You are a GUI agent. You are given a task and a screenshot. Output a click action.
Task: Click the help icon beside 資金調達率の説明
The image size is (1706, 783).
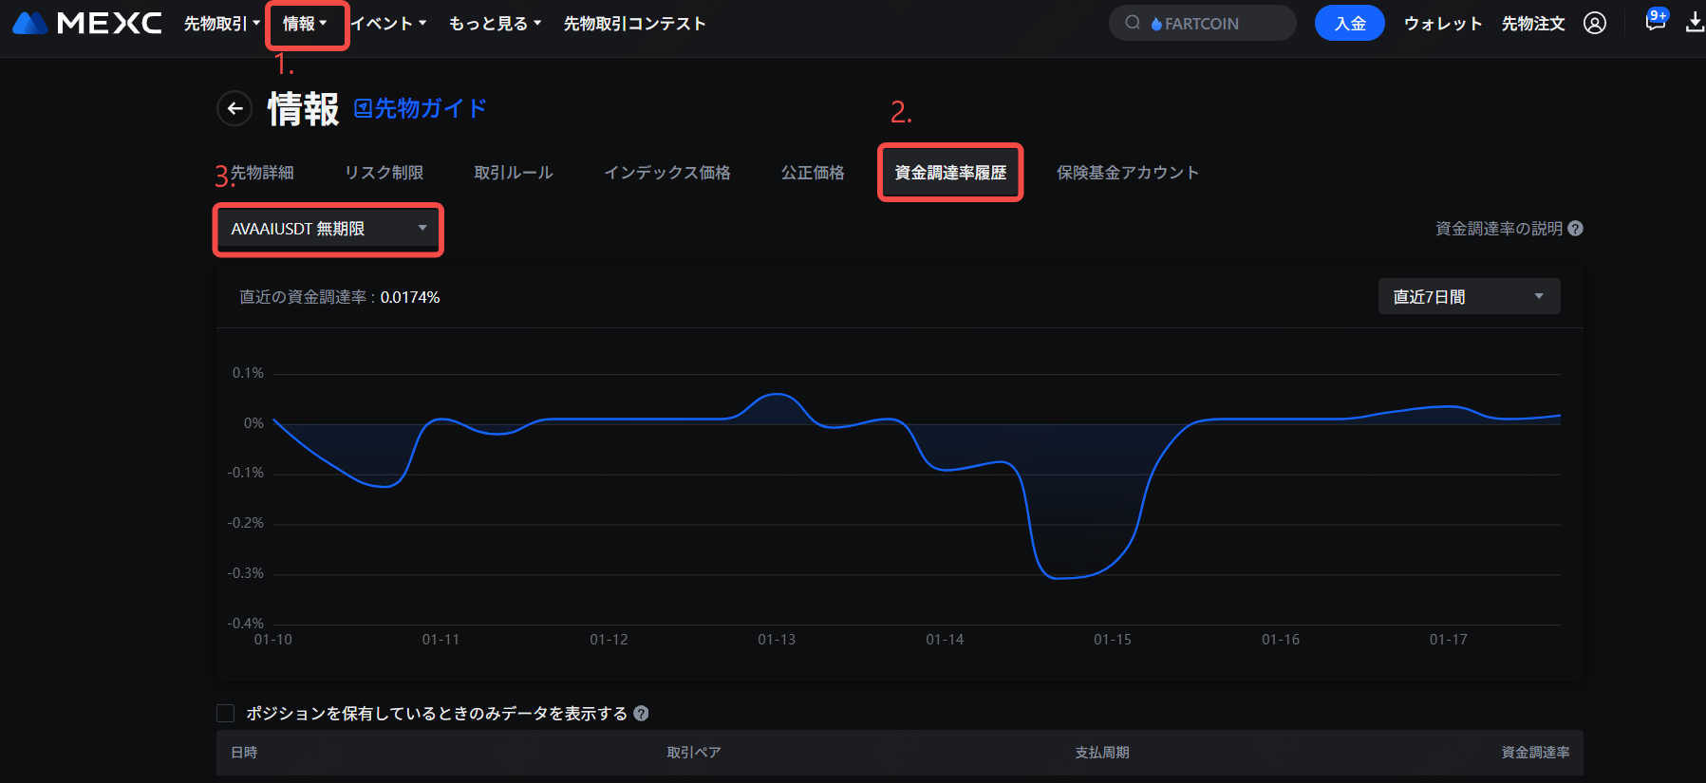[x=1575, y=229]
